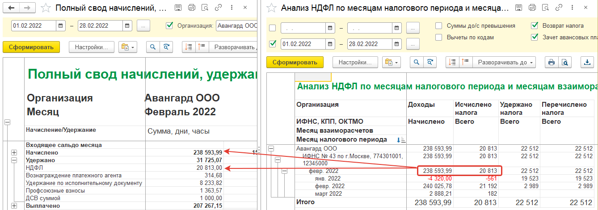This screenshot has height=210, width=598.
Task: Uncheck Возврат налога checkbox
Action: point(535,26)
